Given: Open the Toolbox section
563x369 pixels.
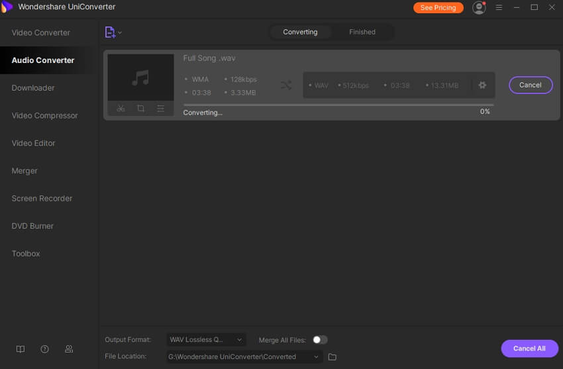Looking at the screenshot, I should (26, 254).
